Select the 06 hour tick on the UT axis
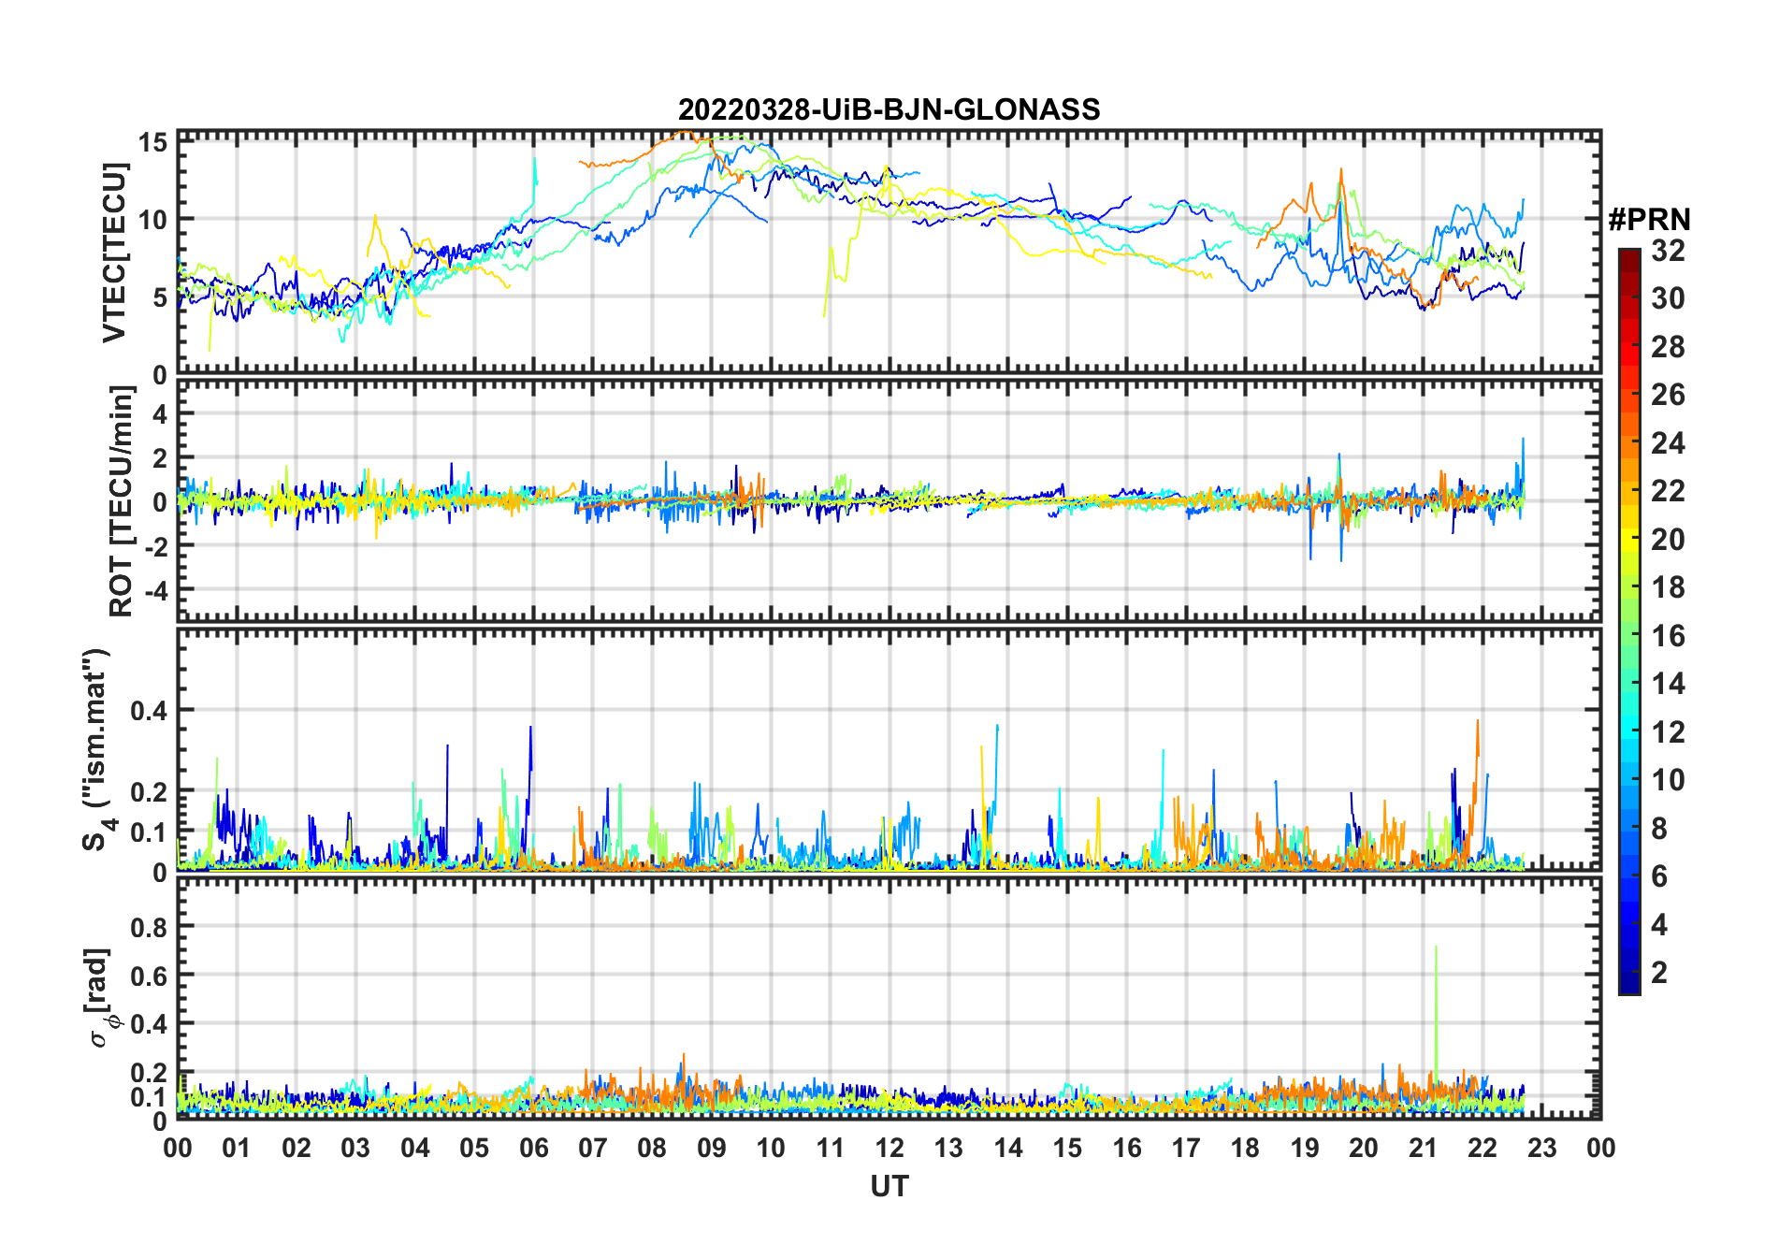This screenshot has width=1779, height=1244. (534, 1148)
